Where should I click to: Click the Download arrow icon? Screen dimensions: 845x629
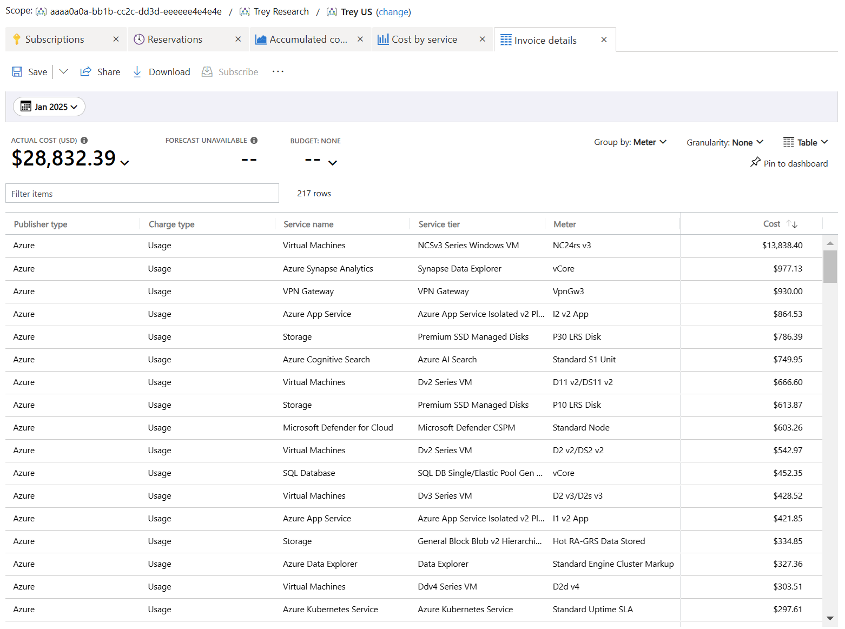[x=137, y=72]
